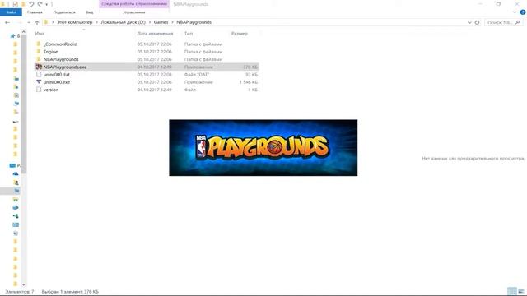Expand the ribbon with the chevron
Viewport: 527px width, 296px height.
(x=514, y=12)
